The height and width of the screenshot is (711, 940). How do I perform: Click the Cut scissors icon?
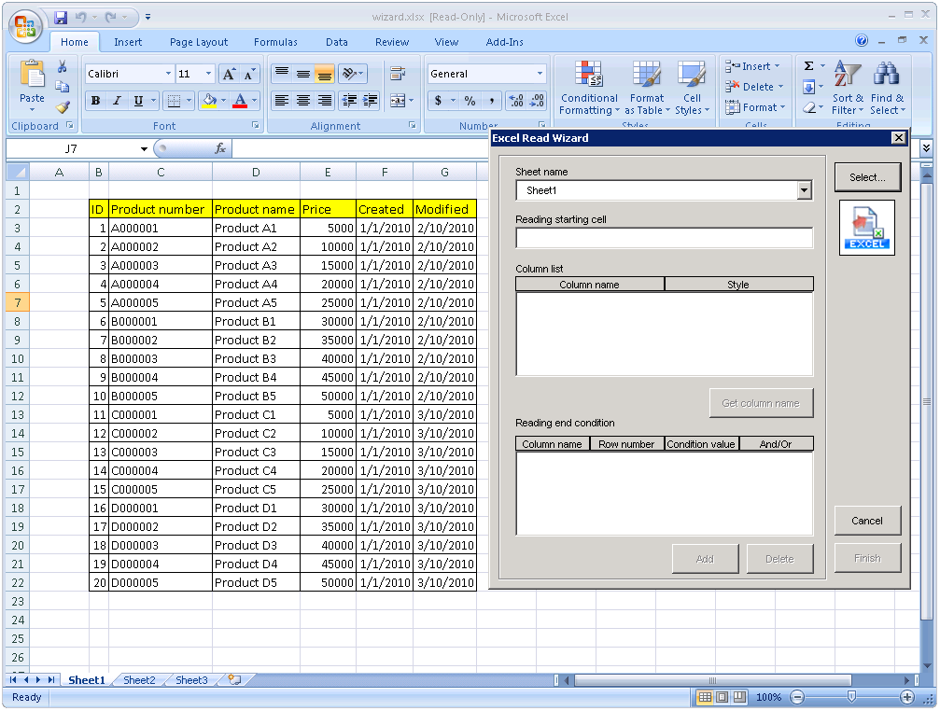(62, 67)
